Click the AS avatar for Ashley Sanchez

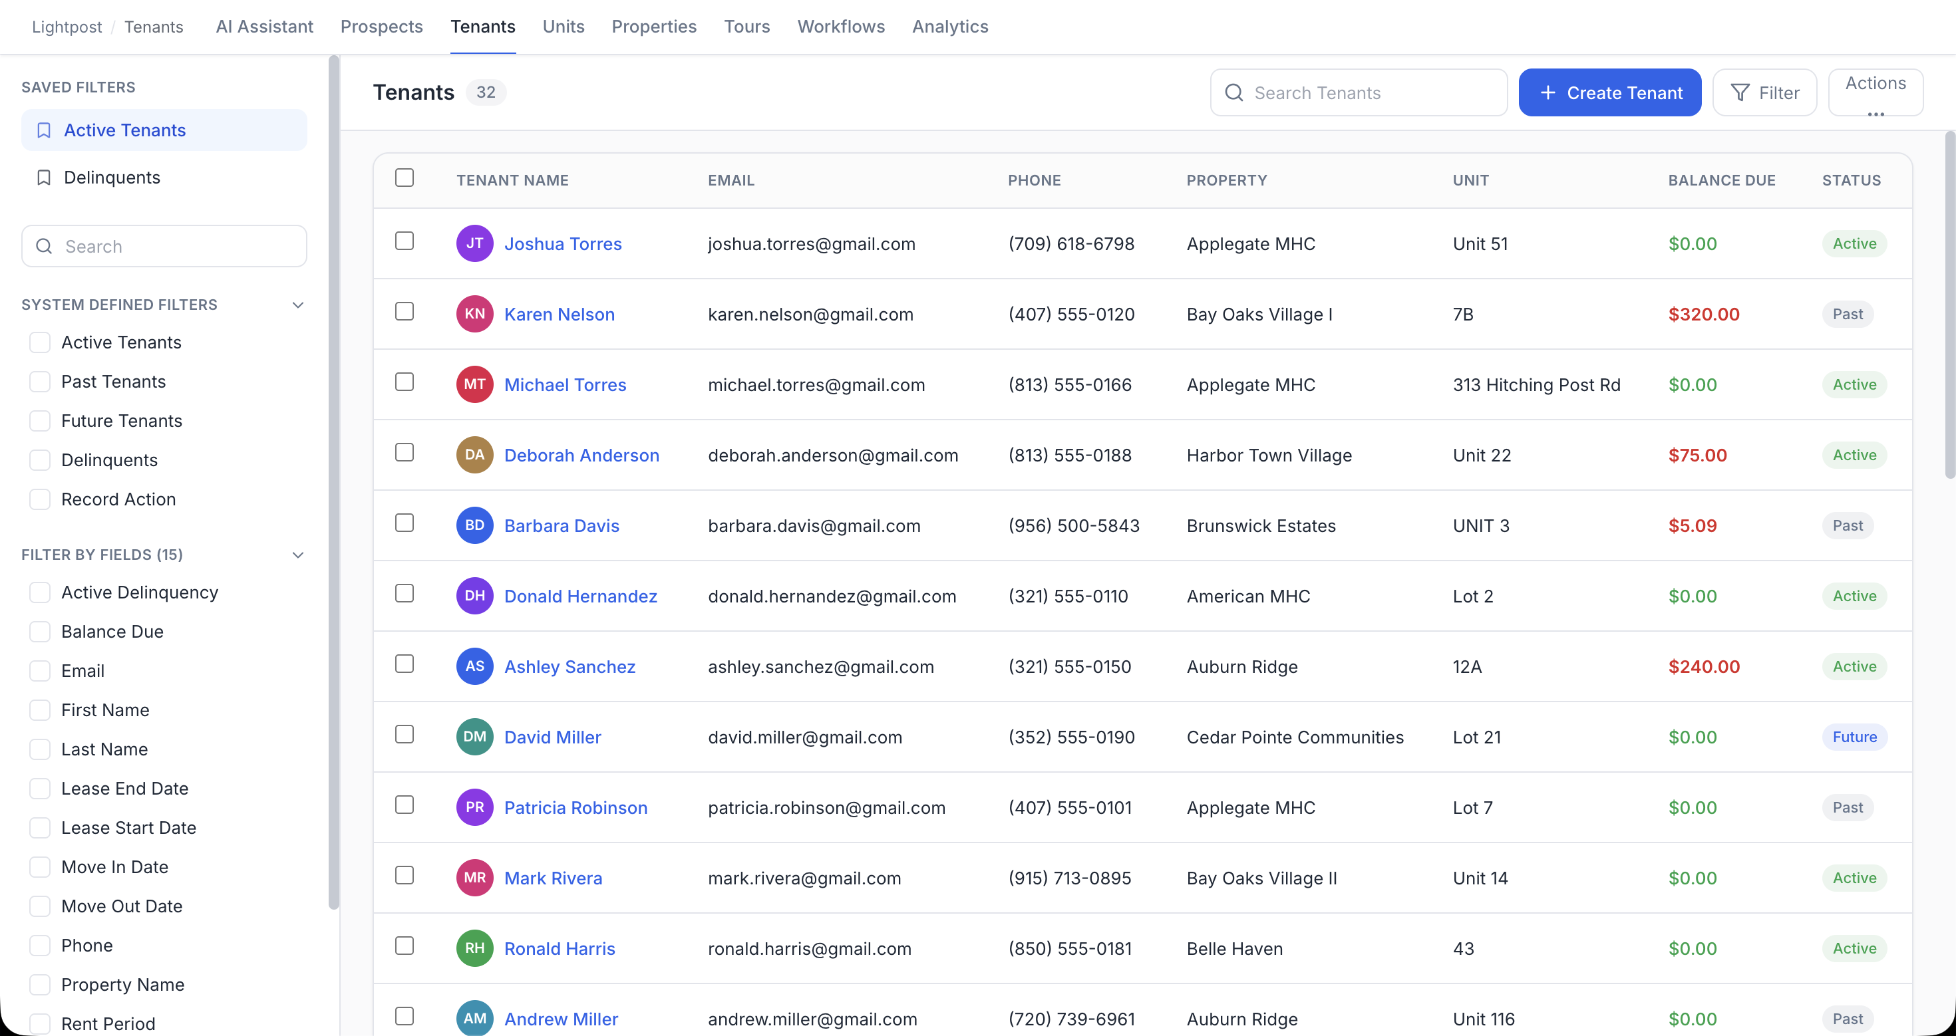click(x=474, y=666)
